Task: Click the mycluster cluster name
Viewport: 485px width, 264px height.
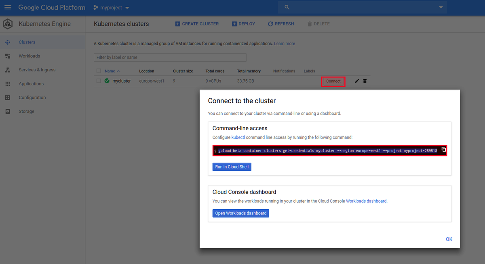Action: (122, 81)
